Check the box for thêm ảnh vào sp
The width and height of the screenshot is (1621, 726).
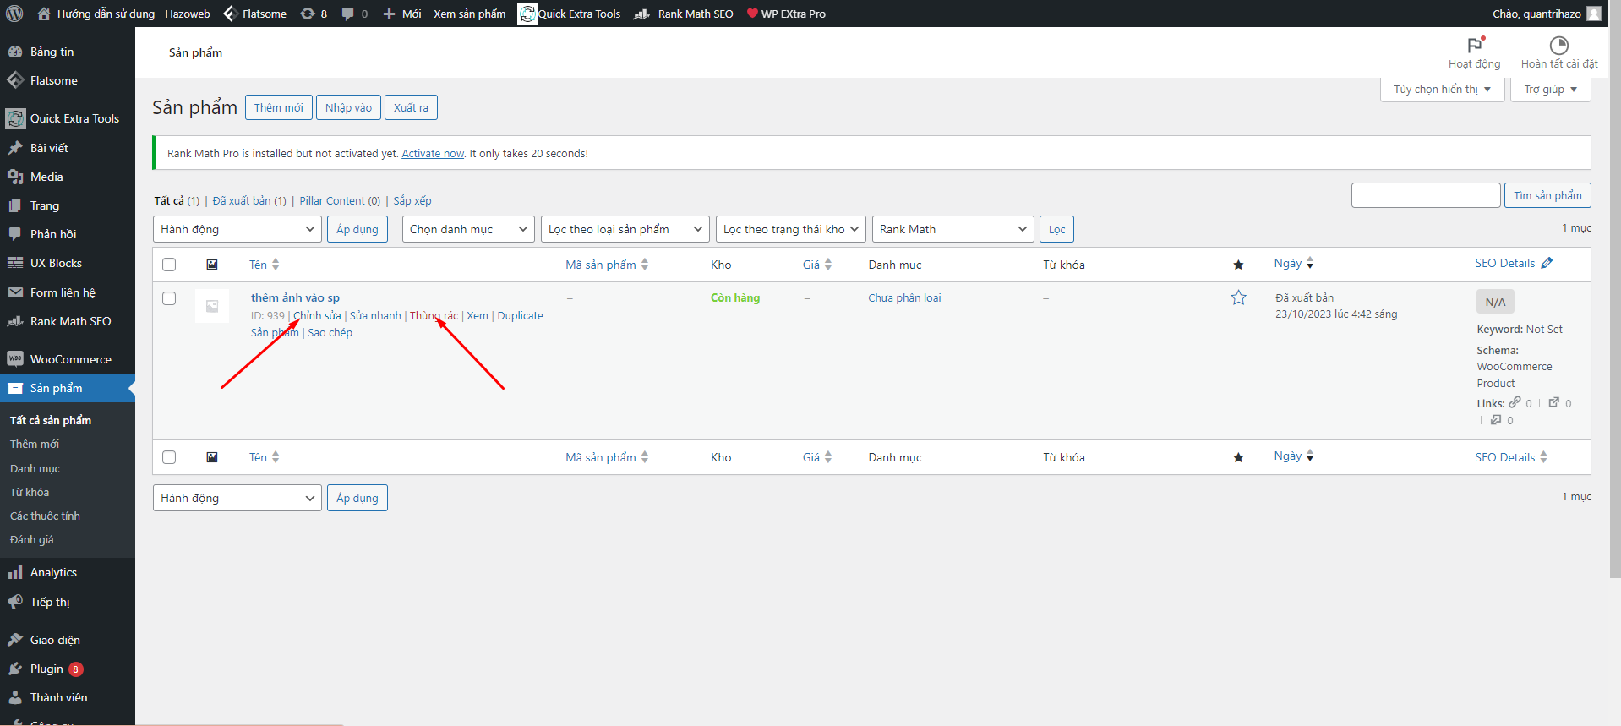point(169,298)
